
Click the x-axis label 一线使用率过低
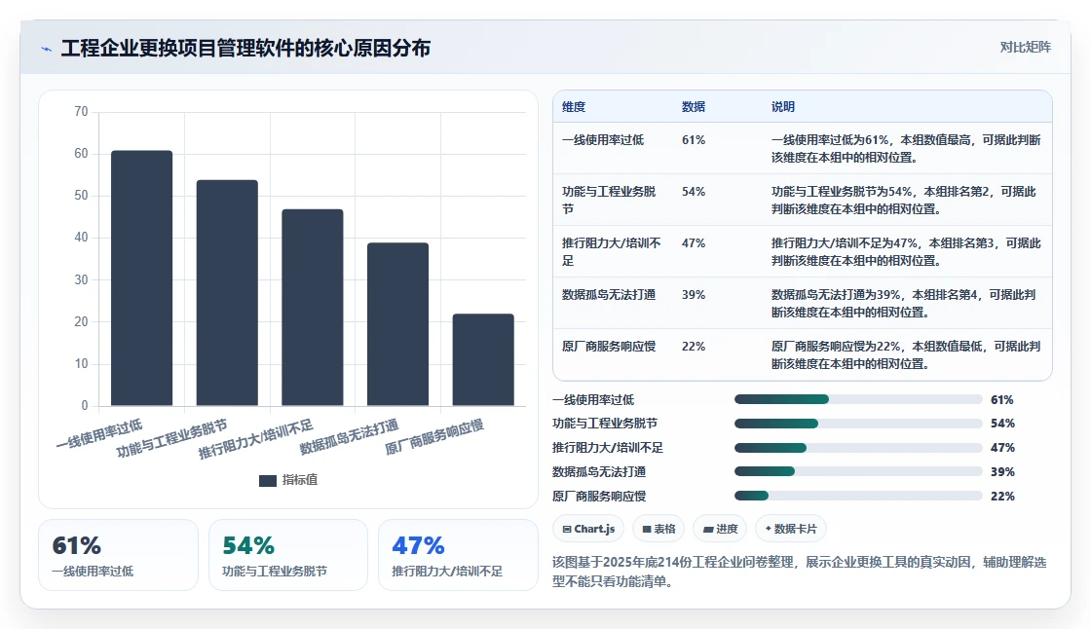tap(99, 433)
